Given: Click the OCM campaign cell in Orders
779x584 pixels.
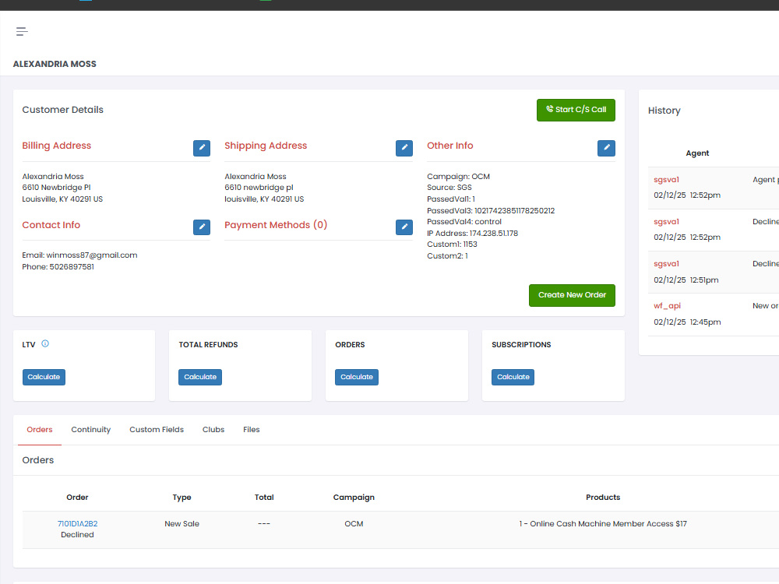Looking at the screenshot, I should point(354,523).
